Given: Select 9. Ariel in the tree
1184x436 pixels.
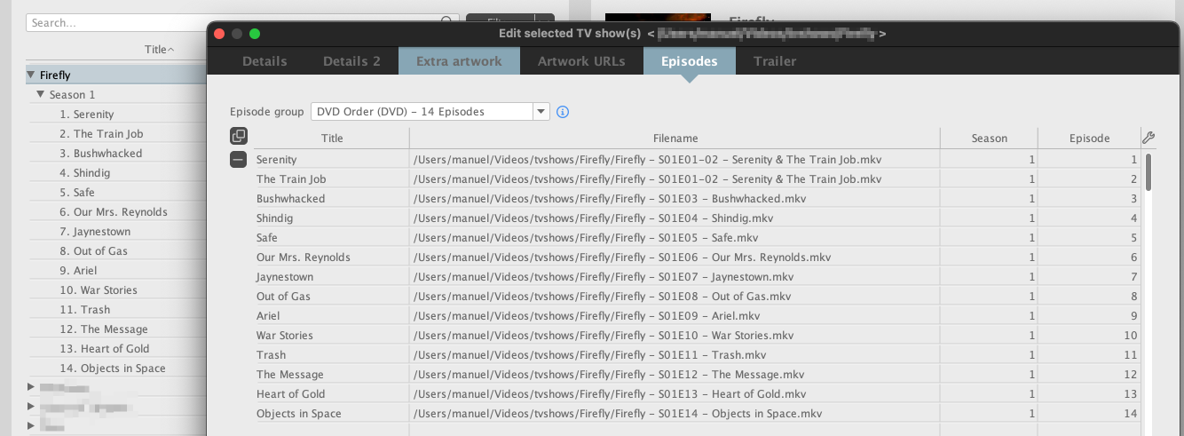Looking at the screenshot, I should [78, 271].
